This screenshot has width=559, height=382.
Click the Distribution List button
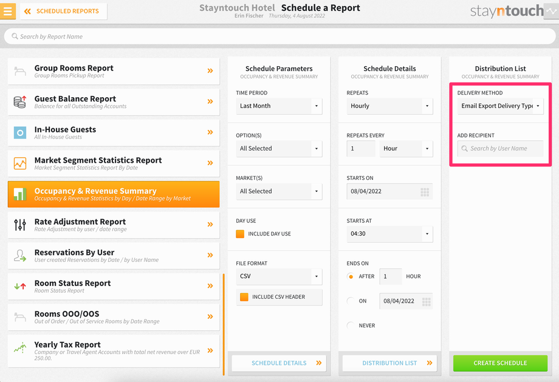pos(389,363)
